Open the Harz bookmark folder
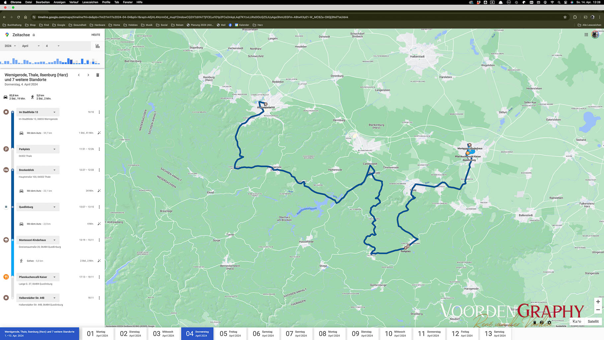The image size is (604, 340). point(258,25)
